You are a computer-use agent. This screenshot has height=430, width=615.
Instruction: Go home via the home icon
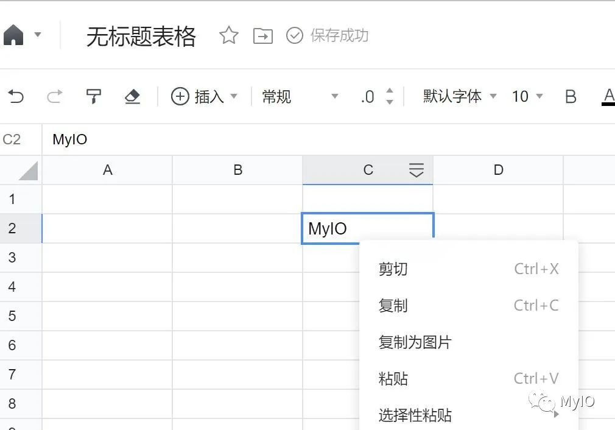pyautogui.click(x=13, y=35)
